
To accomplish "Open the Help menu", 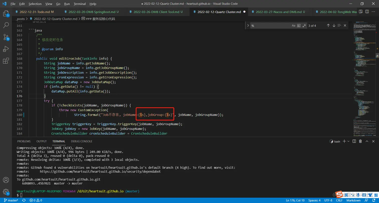I will pos(93,4).
